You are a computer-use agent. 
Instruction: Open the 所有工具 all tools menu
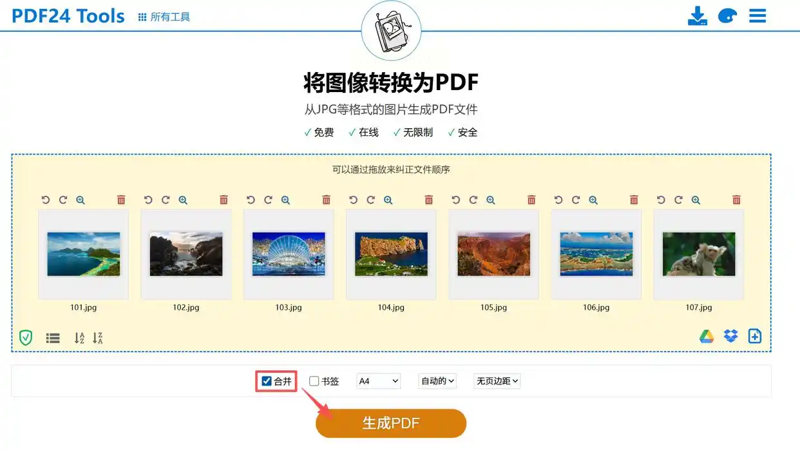(164, 17)
